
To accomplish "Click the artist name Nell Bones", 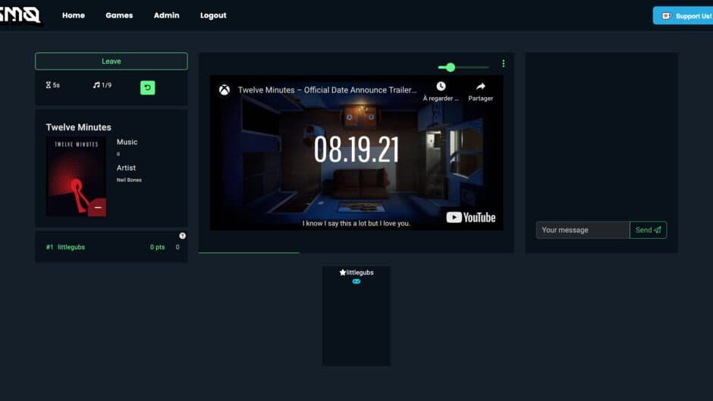I will 129,180.
